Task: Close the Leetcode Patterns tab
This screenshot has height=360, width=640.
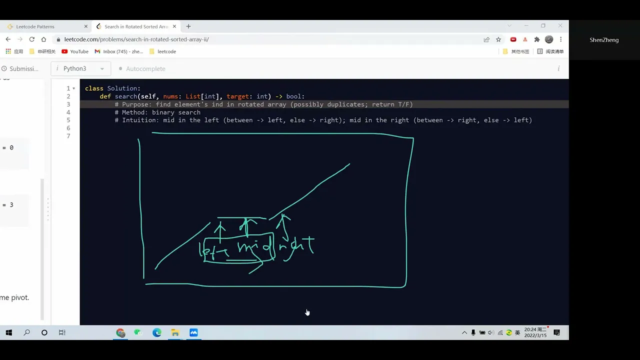Action: [86, 26]
